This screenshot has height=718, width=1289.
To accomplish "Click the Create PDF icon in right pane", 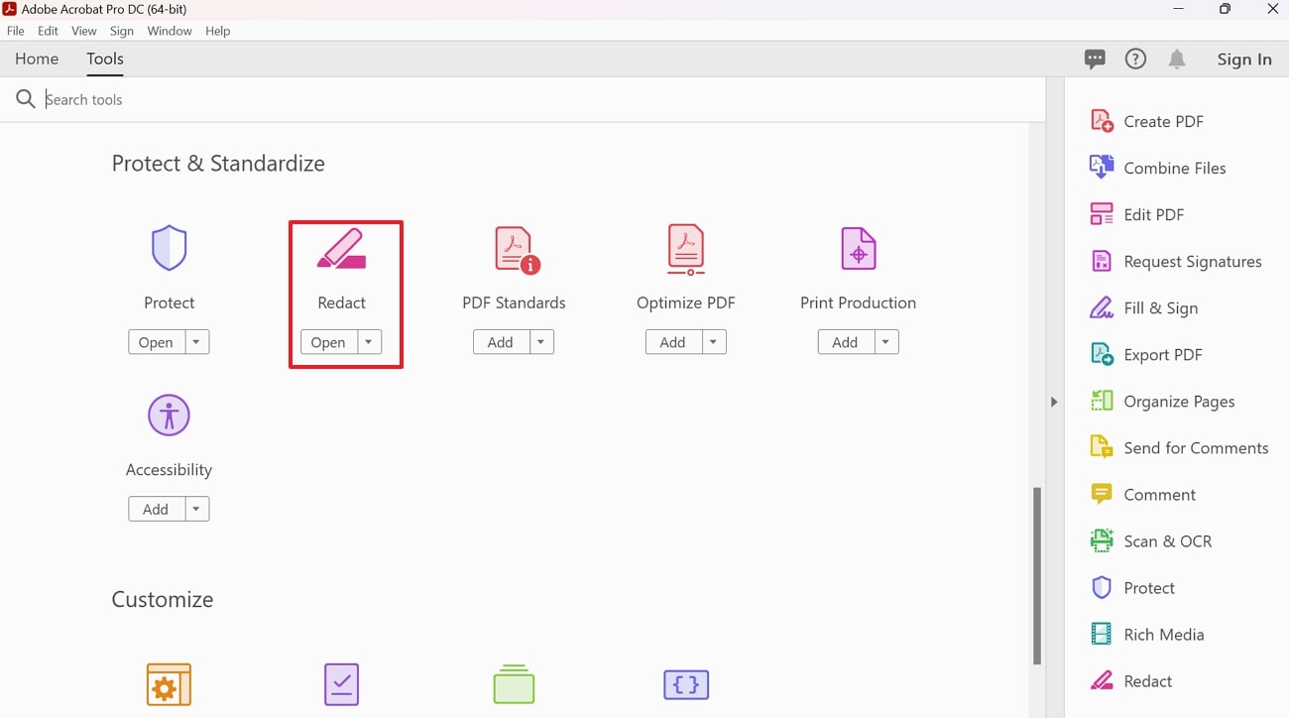I will click(x=1102, y=121).
